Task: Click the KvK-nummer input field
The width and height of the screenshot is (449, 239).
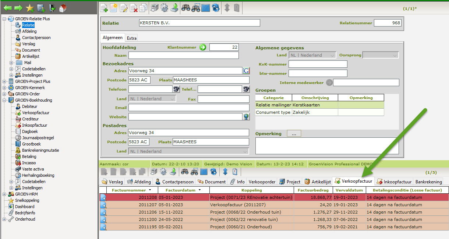Action: pyautogui.click(x=318, y=64)
